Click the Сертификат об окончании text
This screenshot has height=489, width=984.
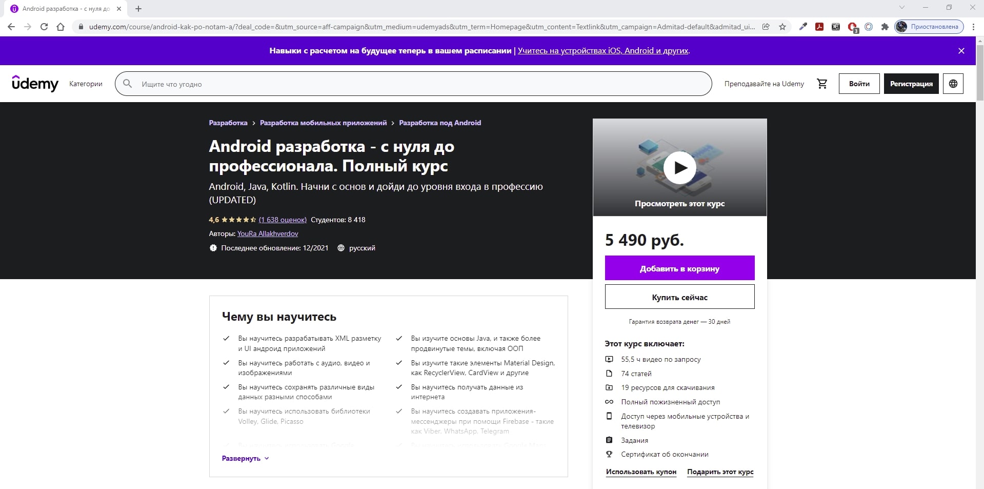tap(665, 454)
